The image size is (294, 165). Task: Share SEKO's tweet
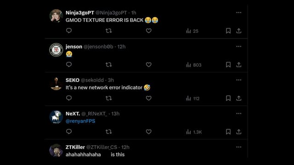(239, 98)
